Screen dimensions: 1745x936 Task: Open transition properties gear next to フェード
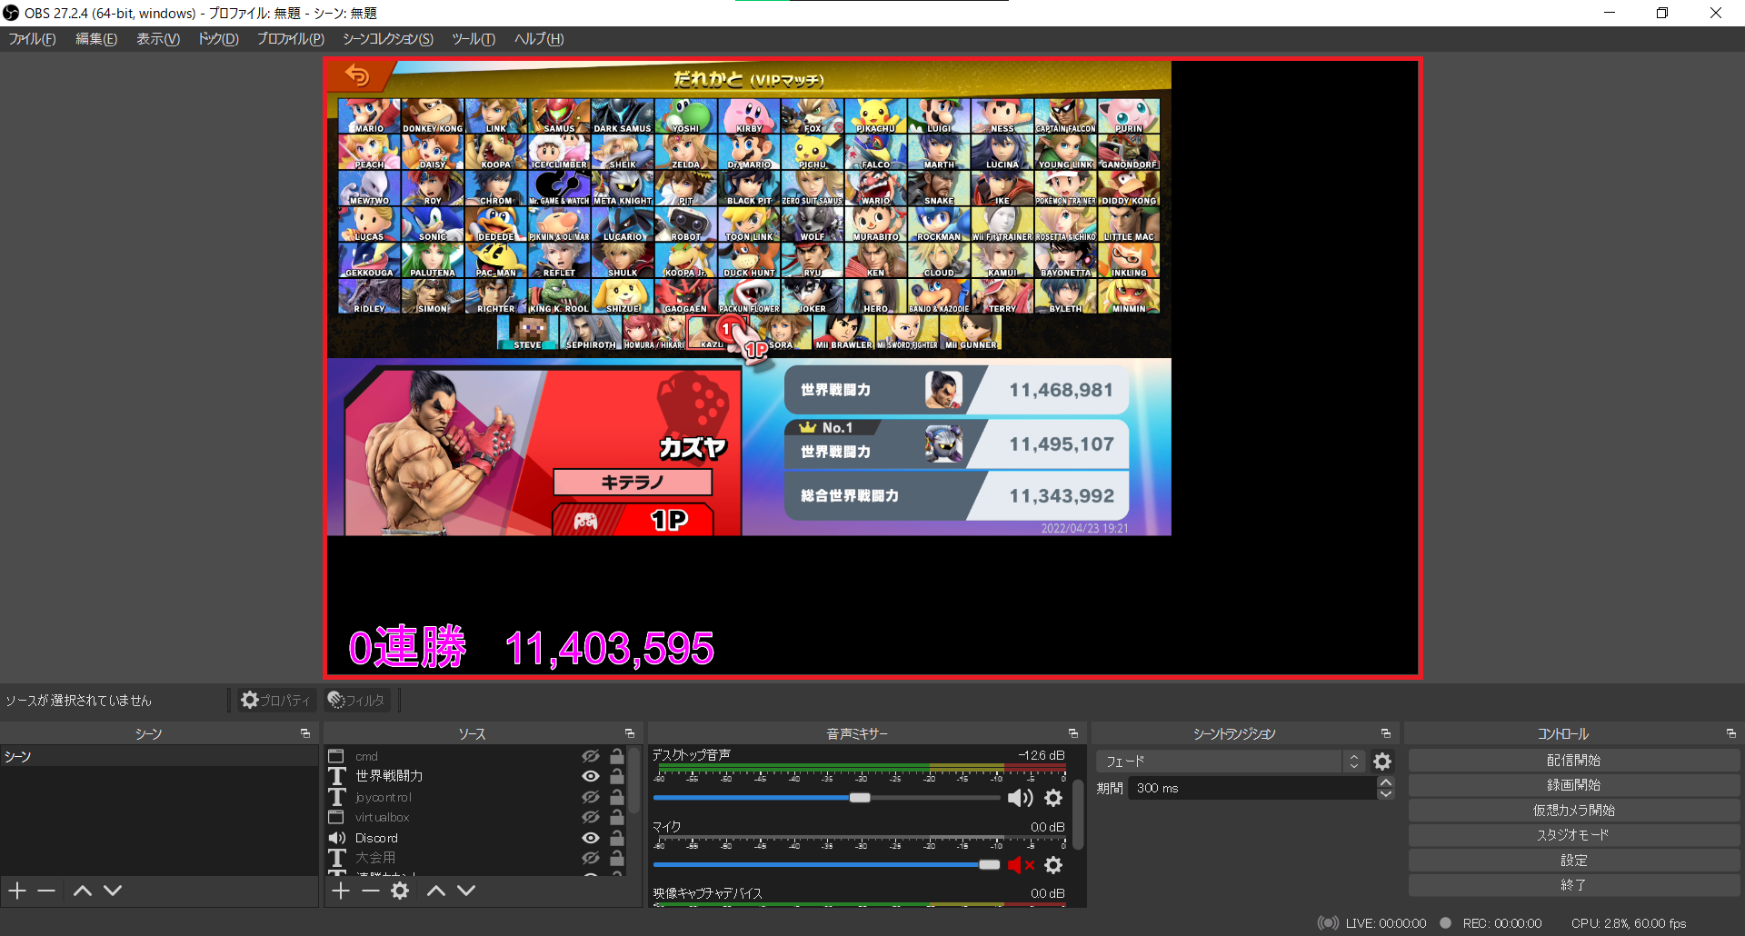1382,762
